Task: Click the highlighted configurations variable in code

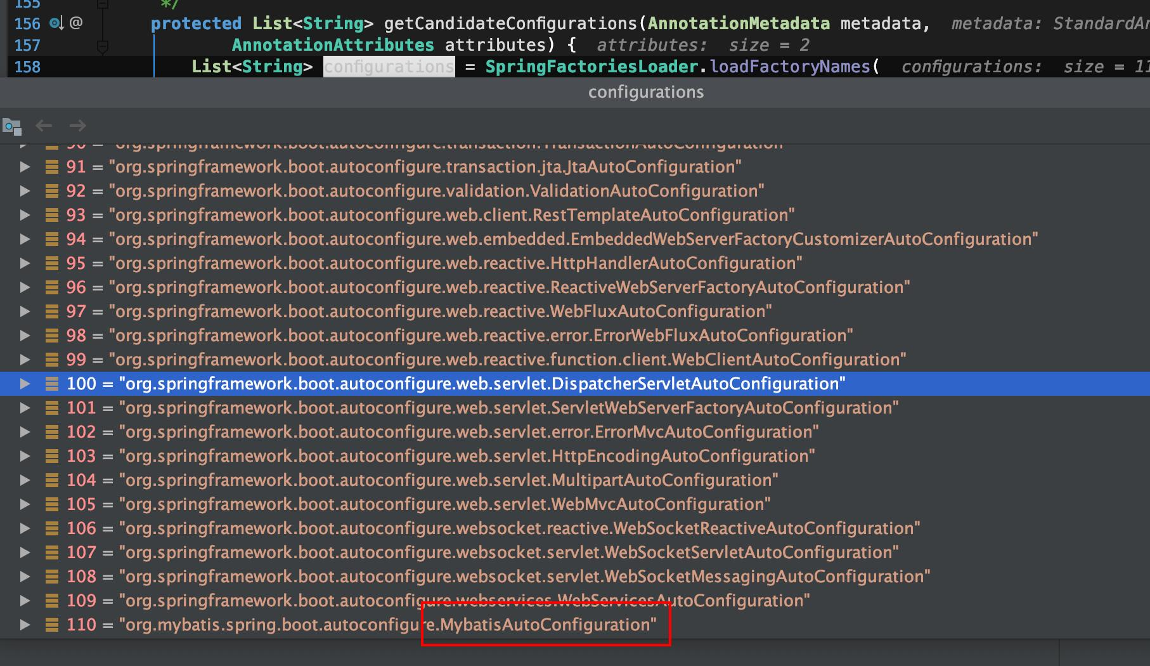Action: click(389, 67)
